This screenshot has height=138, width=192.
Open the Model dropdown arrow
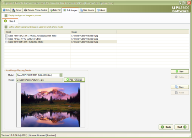[61, 75]
